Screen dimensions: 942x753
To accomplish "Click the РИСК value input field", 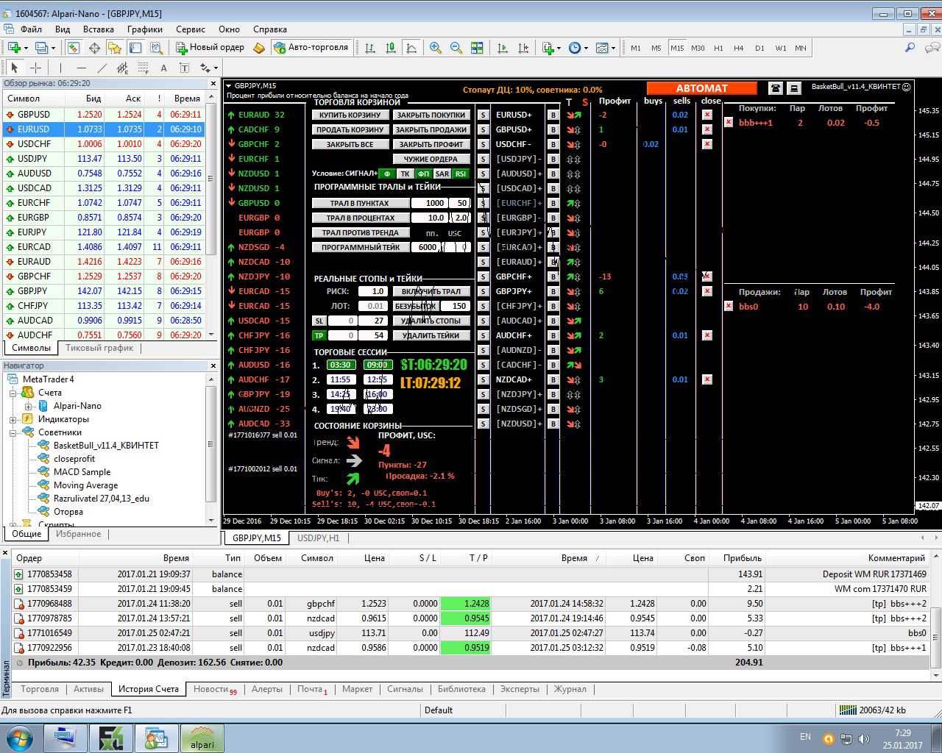I will (x=372, y=291).
